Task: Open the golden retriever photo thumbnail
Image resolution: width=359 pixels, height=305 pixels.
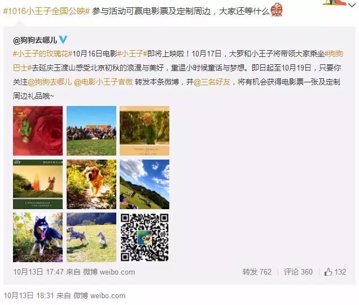Action: pyautogui.click(x=91, y=184)
